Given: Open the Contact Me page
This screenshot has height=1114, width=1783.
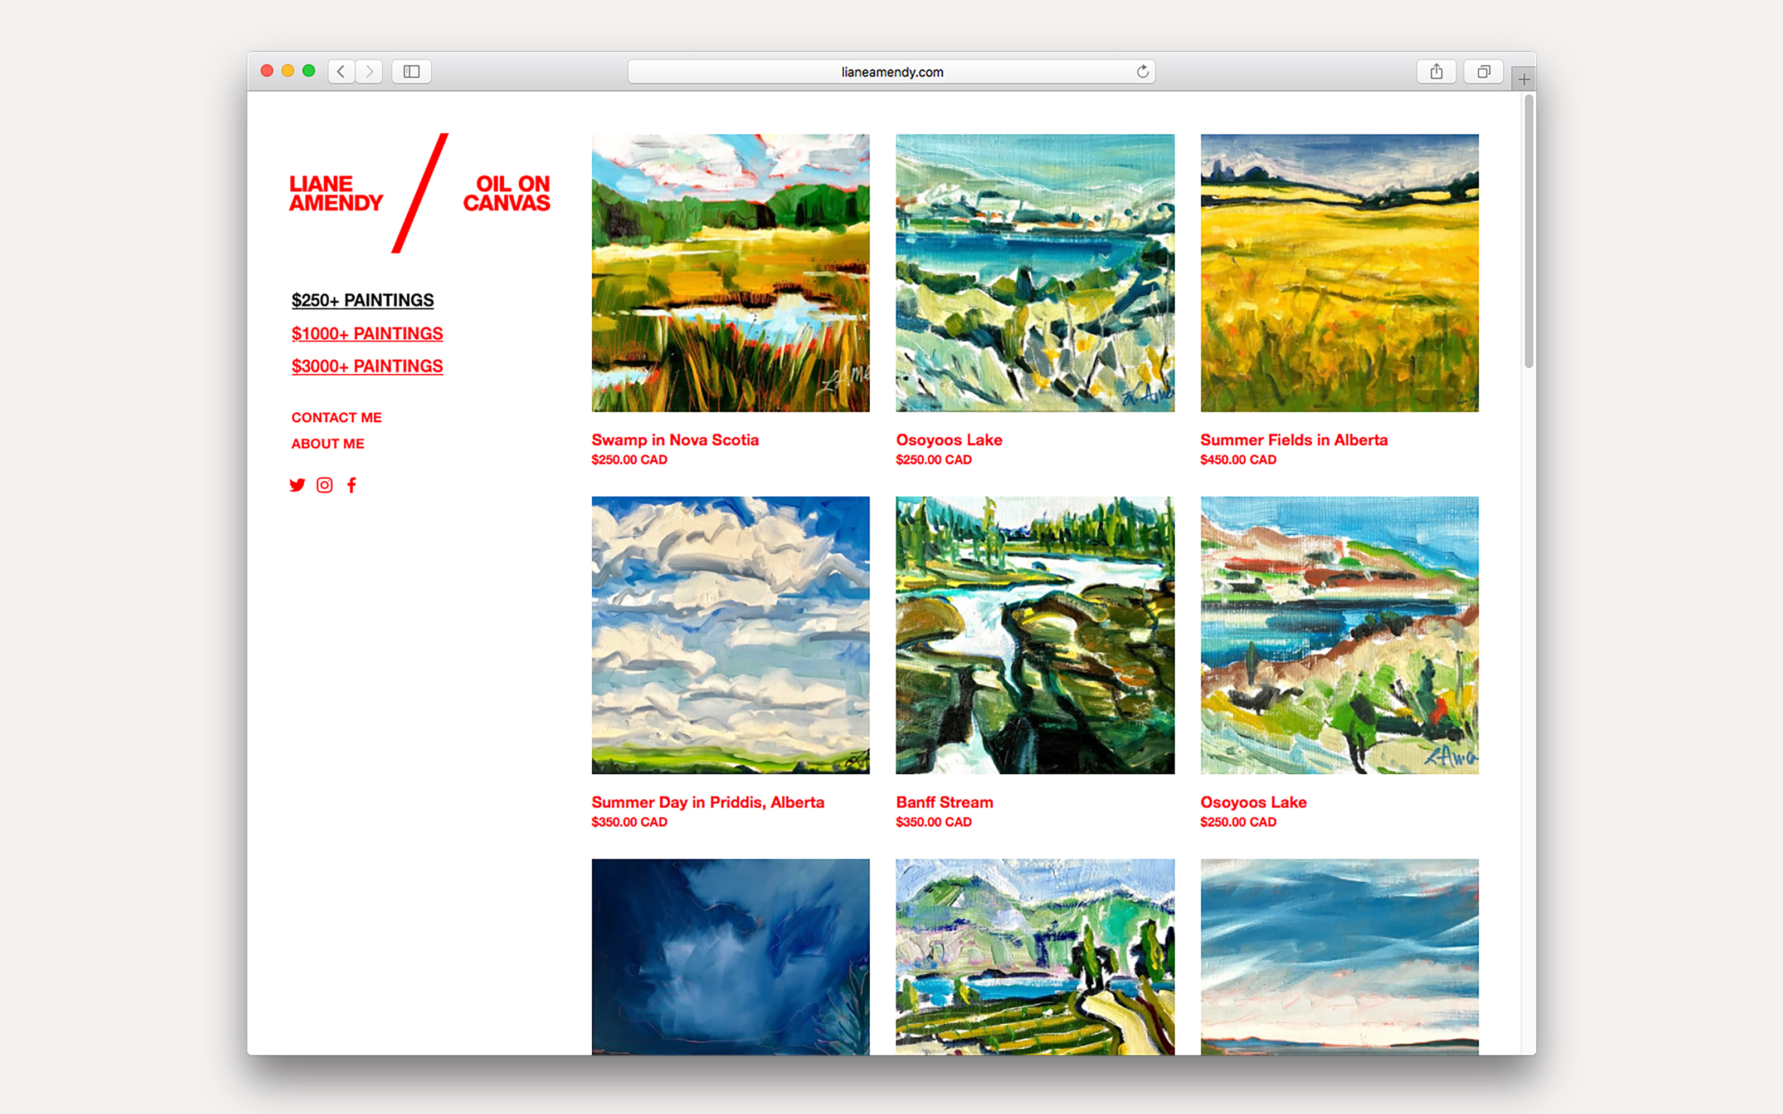Looking at the screenshot, I should coord(336,418).
